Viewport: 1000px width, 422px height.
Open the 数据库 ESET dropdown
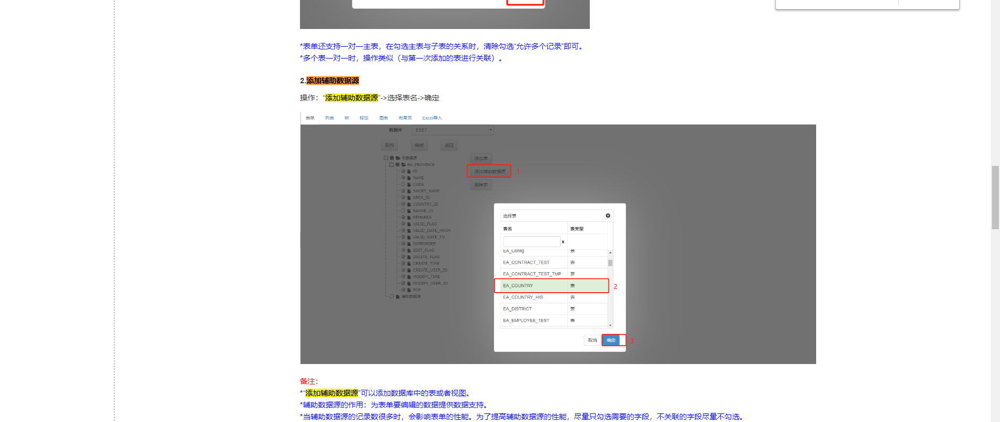(453, 130)
